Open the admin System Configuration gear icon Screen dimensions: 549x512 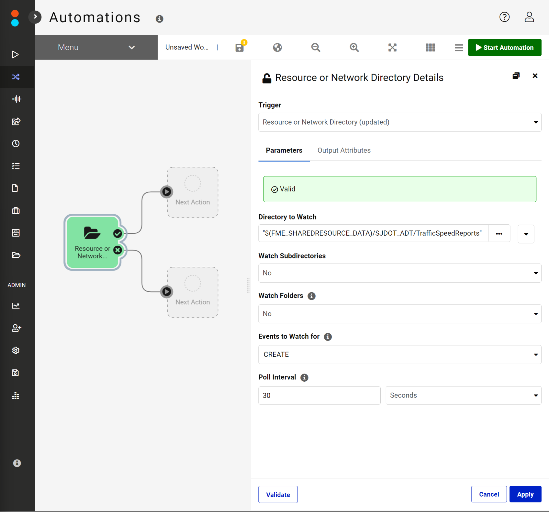coord(16,350)
